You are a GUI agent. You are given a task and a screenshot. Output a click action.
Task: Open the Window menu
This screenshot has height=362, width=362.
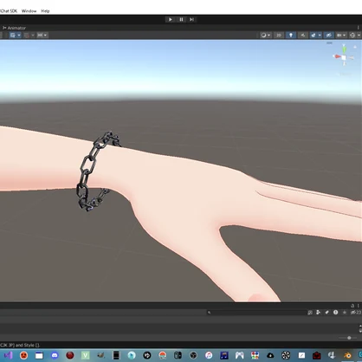(x=29, y=11)
